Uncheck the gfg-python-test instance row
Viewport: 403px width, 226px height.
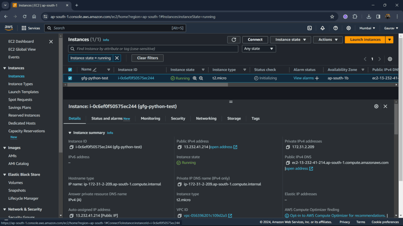pos(70,78)
